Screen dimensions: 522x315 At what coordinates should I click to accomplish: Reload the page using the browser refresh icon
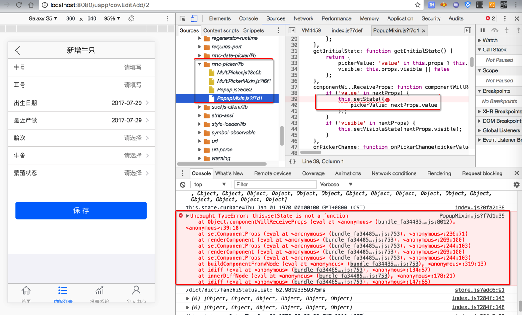(19, 5)
